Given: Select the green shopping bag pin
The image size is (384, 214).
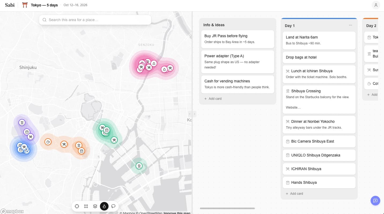Looking at the screenshot, I should 107,130.
